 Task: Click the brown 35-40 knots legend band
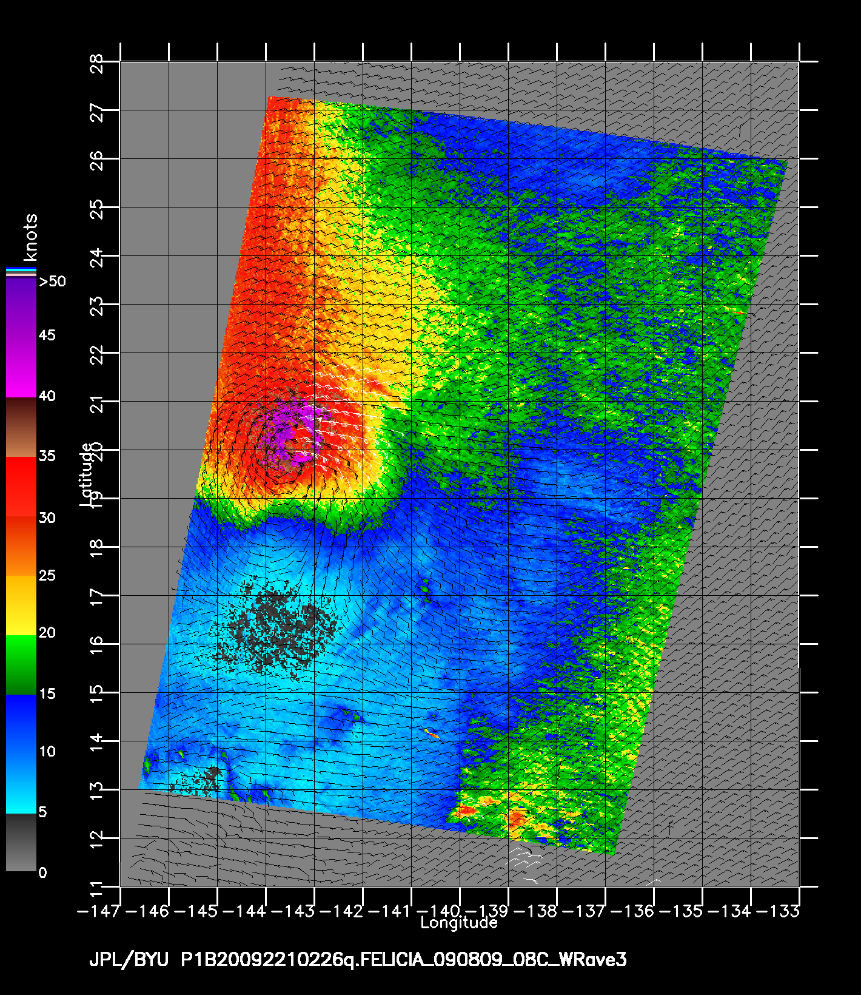click(x=21, y=427)
